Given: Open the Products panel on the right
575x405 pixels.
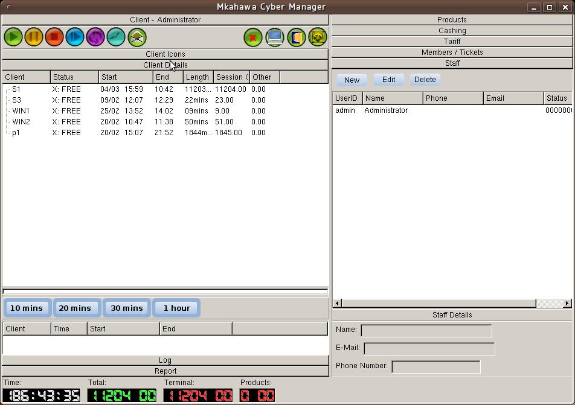Looking at the screenshot, I should point(452,19).
